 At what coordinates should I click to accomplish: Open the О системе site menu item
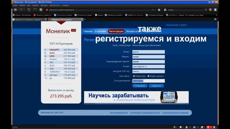coord(100,31)
